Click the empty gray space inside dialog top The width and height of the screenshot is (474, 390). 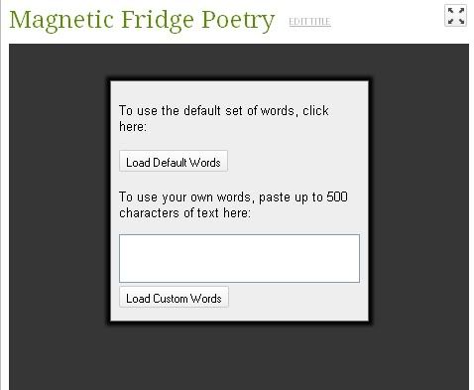pos(239,92)
